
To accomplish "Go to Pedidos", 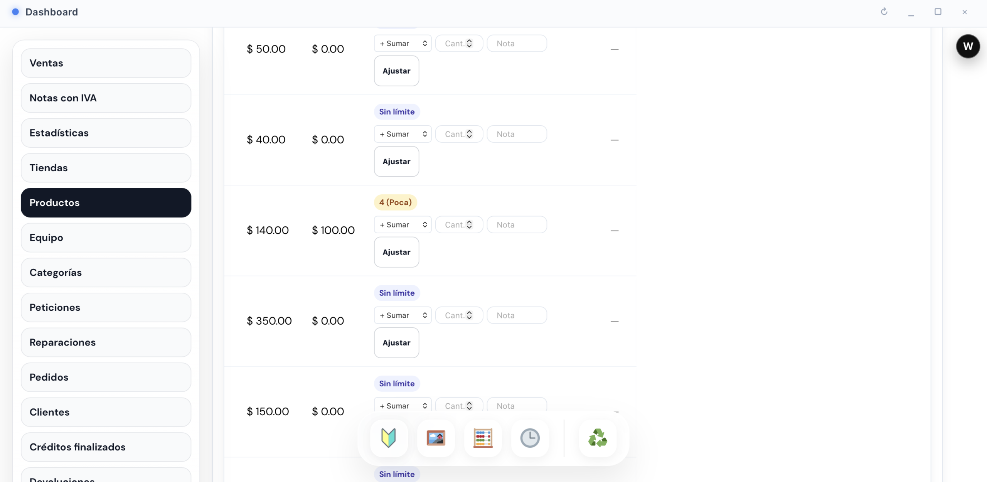I will point(106,377).
